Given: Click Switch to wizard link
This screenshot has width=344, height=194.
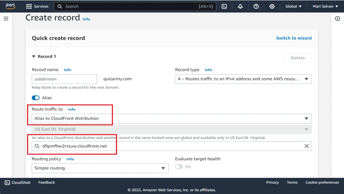Looking at the screenshot, I should coord(294,38).
